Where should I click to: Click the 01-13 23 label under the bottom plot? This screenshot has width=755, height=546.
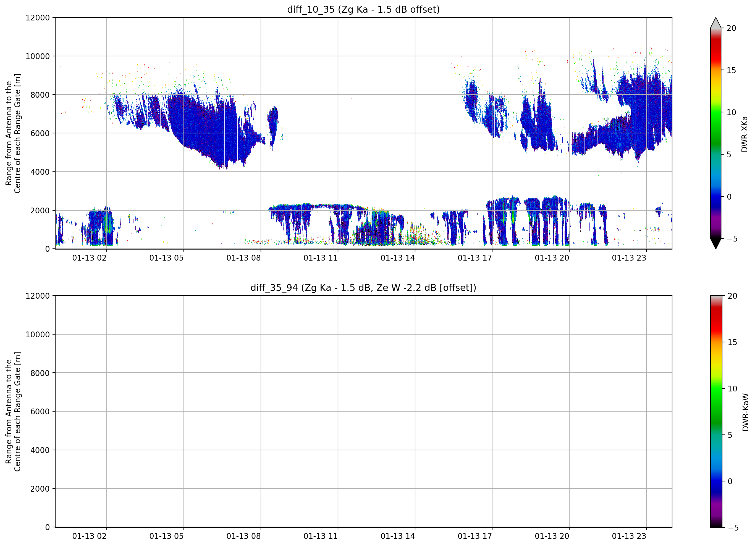point(629,536)
